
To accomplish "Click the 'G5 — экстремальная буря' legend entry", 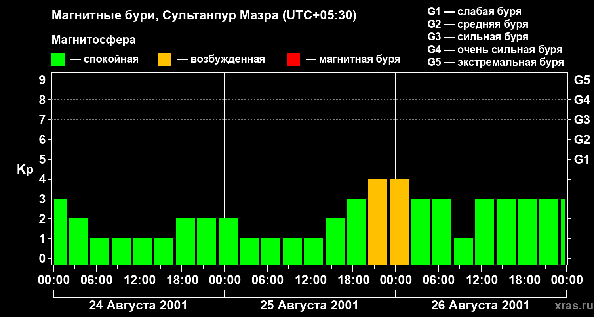I will pyautogui.click(x=495, y=62).
